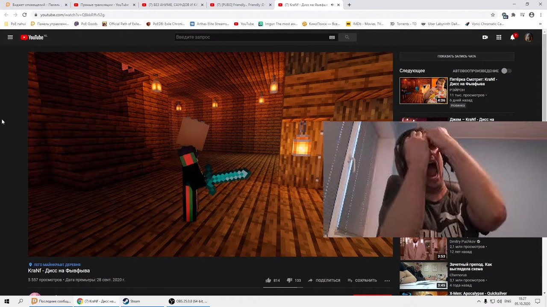This screenshot has height=307, width=547.
Task: Open Chrome extensions puzzle icon
Action: 513,14
